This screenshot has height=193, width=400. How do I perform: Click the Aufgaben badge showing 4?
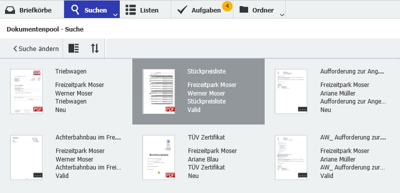pyautogui.click(x=227, y=6)
